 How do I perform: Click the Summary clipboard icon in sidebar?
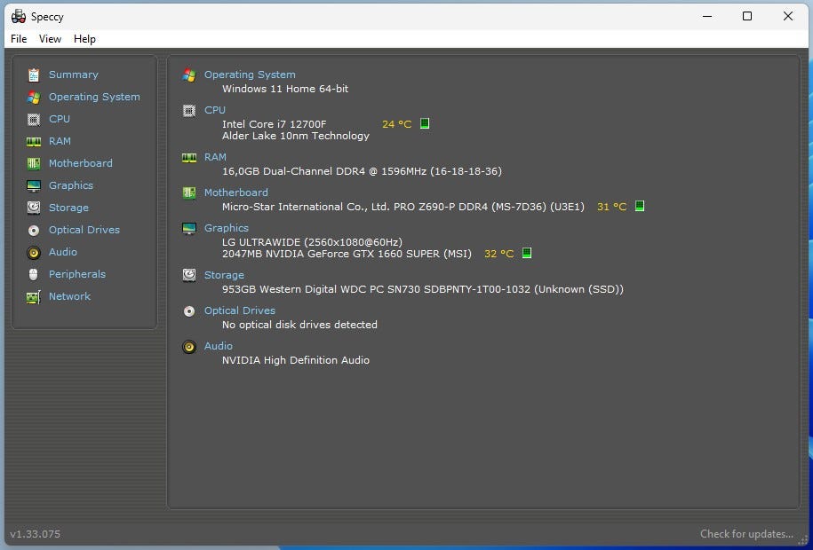[34, 75]
